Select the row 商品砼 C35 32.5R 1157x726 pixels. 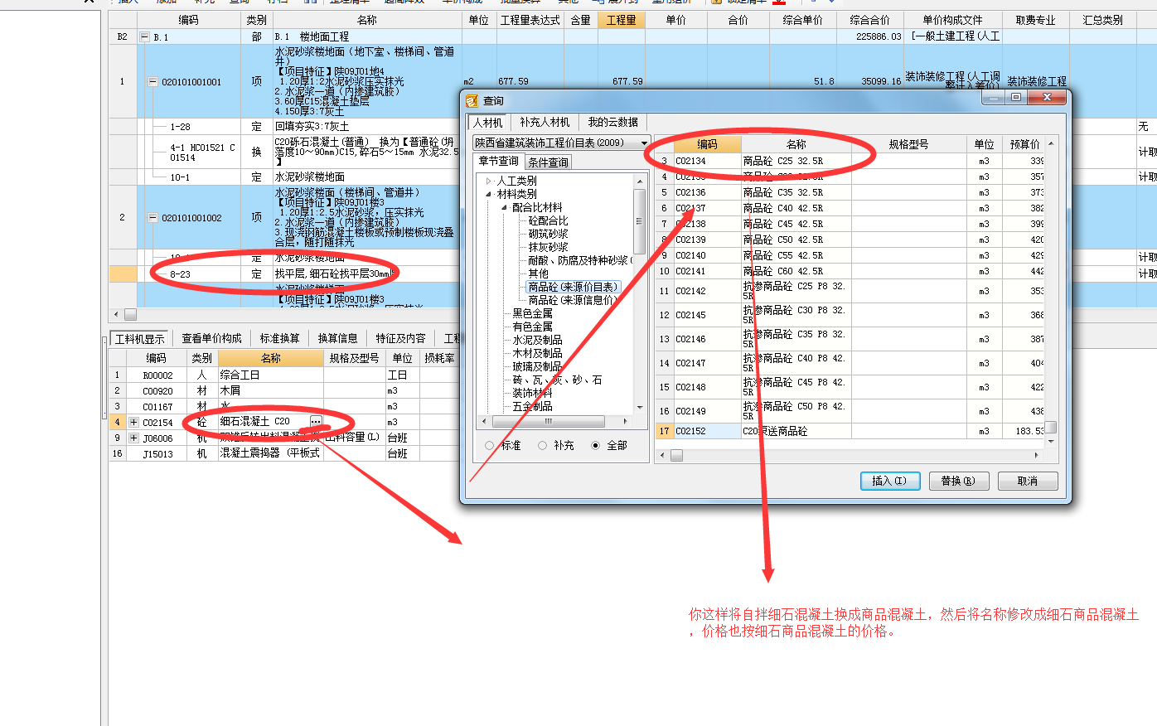(x=850, y=192)
